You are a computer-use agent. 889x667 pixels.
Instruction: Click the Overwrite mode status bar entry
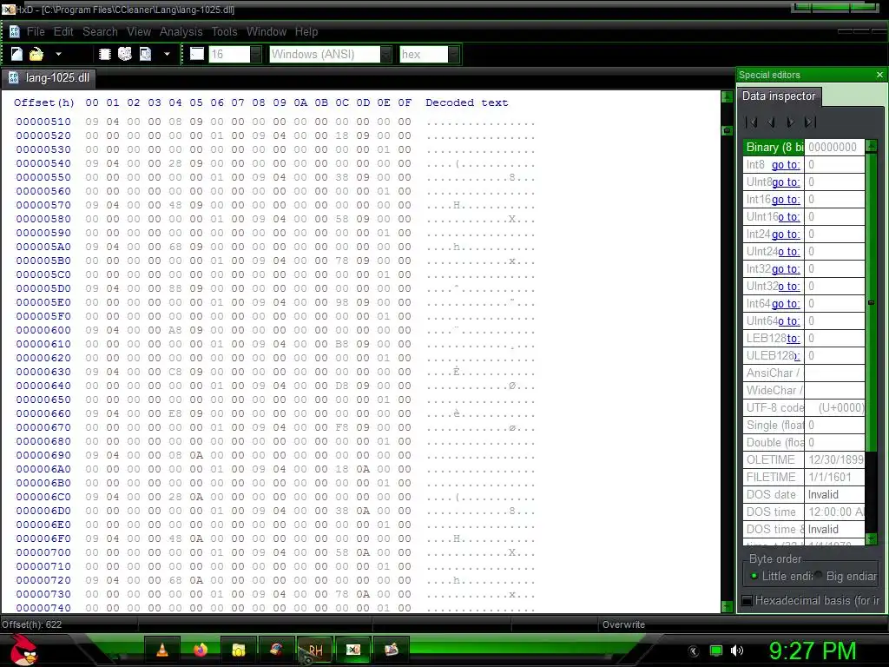pyautogui.click(x=623, y=624)
